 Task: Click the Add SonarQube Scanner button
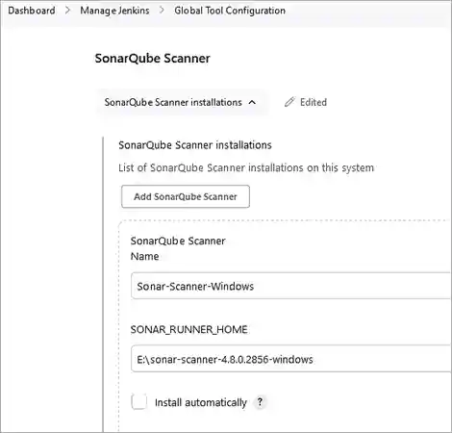[x=186, y=196]
